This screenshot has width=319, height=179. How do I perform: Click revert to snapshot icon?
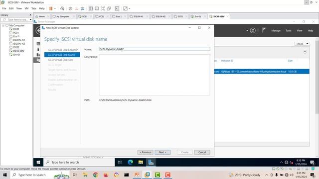(76, 8)
